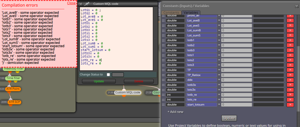300x127 pixels.
Task: Open the type dropdown for Lot_sumS
Action: pos(175,35)
